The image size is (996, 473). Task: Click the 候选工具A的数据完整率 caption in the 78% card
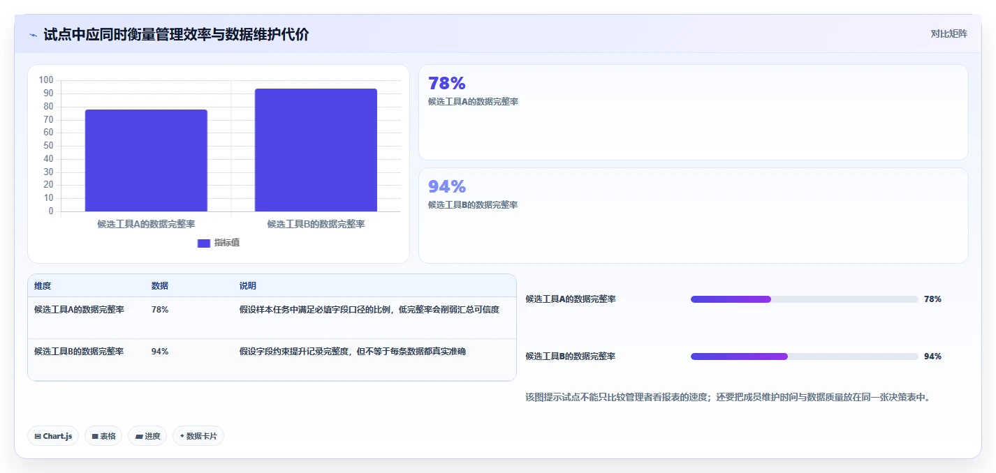coord(473,102)
